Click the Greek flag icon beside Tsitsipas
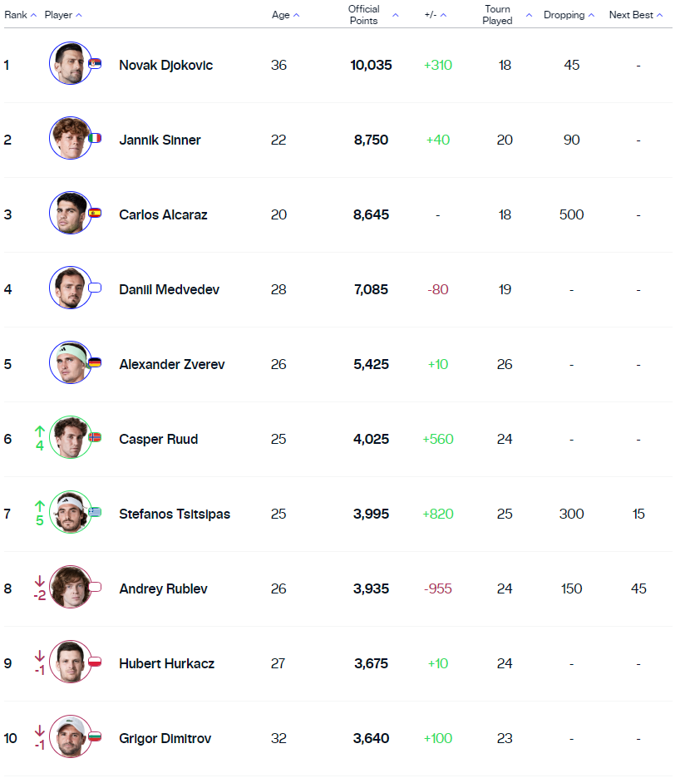680x778 pixels. [x=94, y=513]
